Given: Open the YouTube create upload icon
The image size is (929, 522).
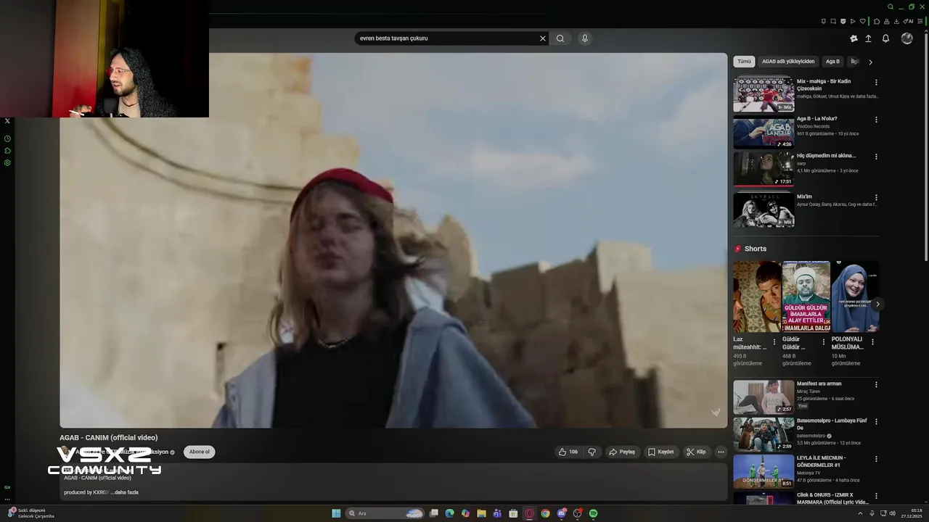Looking at the screenshot, I should 868,38.
